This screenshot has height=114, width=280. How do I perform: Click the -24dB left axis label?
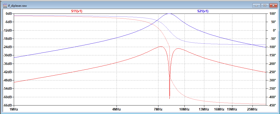pos(8,47)
